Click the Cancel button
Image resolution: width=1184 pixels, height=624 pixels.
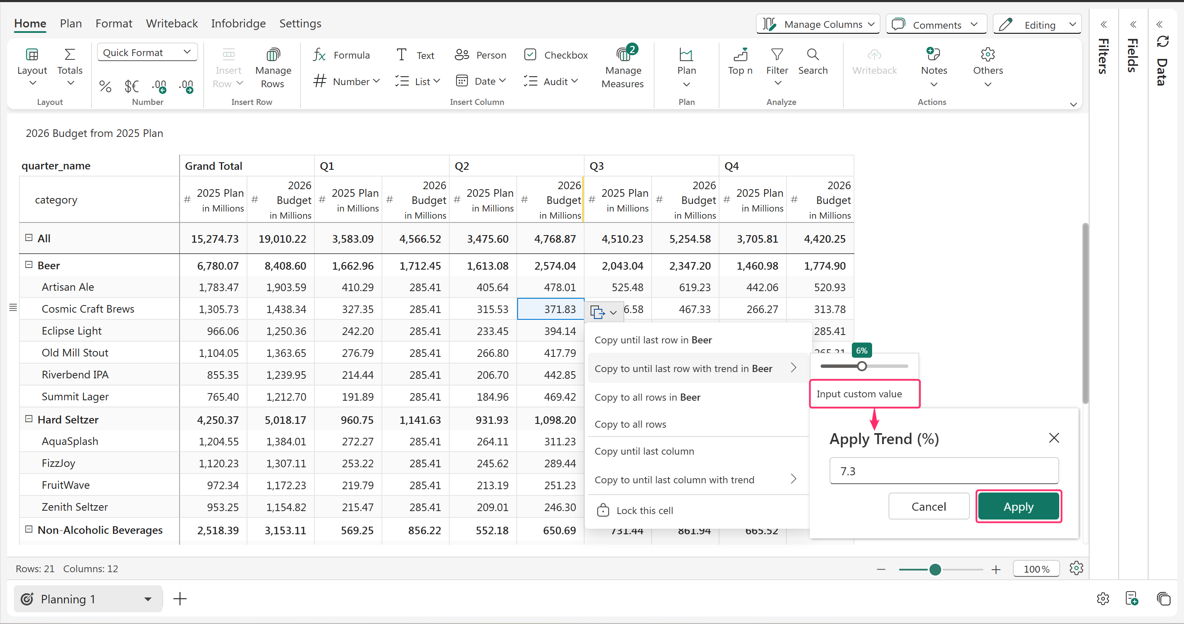click(x=929, y=506)
